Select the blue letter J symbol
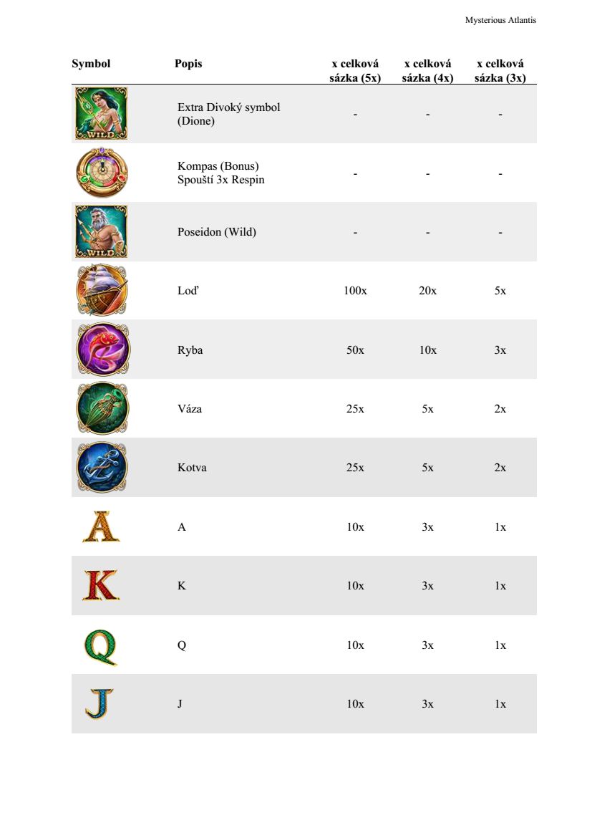The image size is (592, 838). (x=100, y=703)
